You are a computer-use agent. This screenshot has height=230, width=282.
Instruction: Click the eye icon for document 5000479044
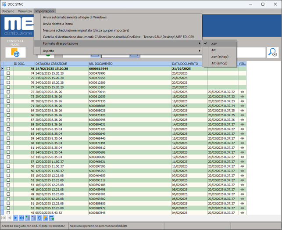(242, 92)
